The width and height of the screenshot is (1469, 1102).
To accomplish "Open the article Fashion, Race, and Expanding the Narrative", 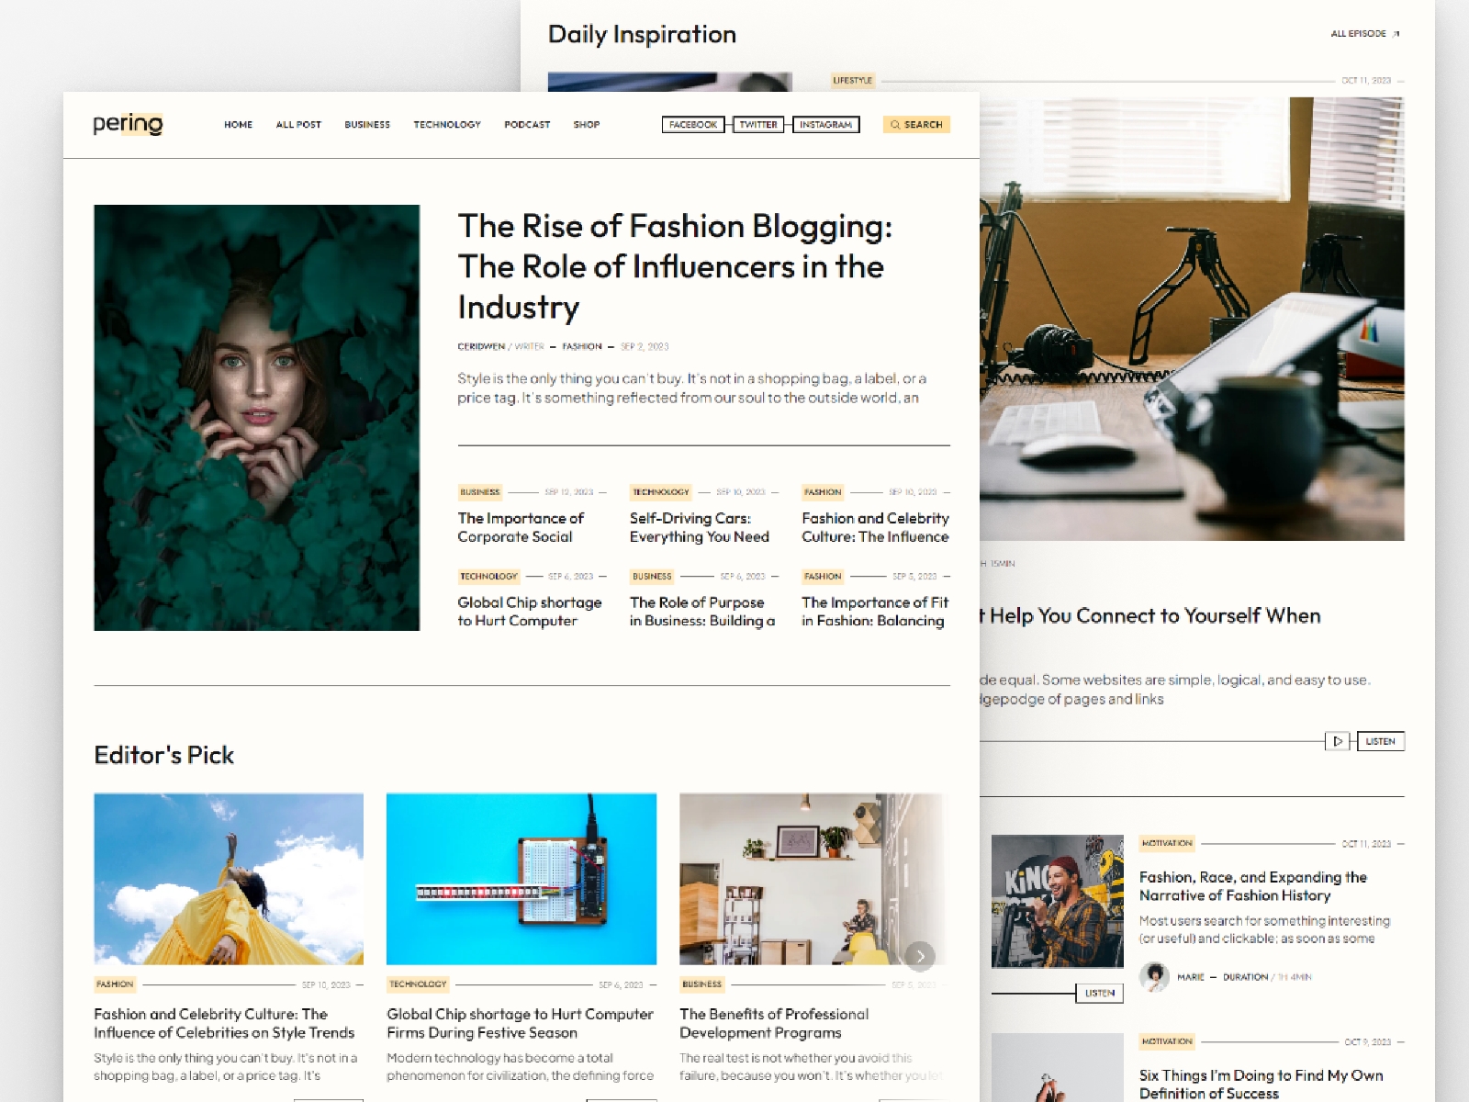I will tap(1264, 886).
